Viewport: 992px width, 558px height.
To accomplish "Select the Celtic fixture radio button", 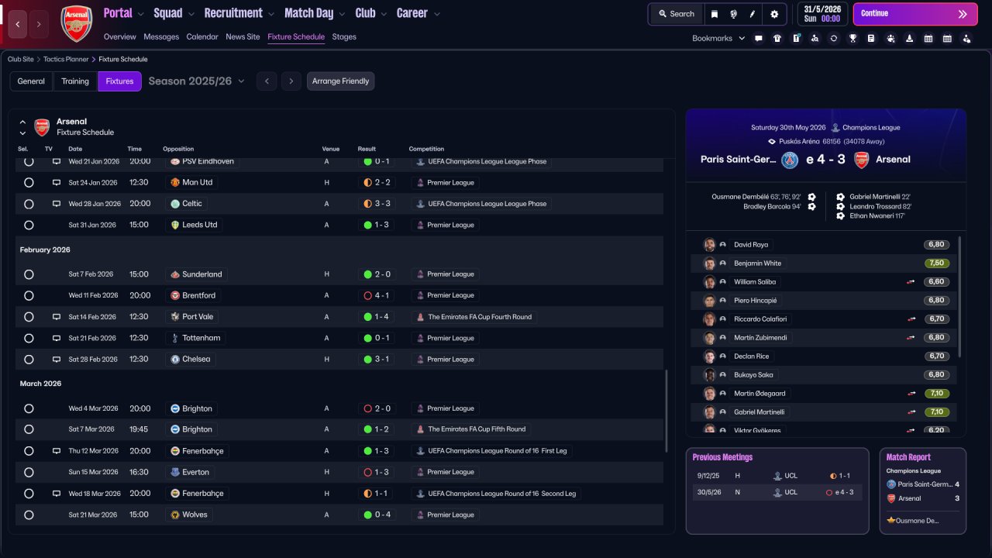I will [x=29, y=204].
